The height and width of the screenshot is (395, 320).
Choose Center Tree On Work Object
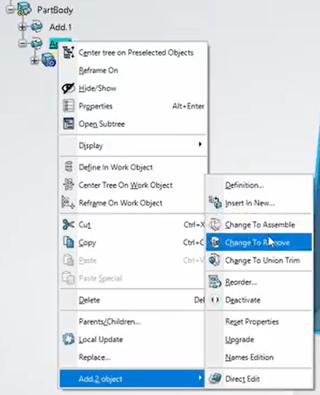coord(133,185)
